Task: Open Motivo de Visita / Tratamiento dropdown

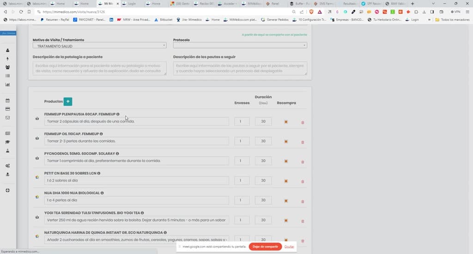Action: point(100,46)
